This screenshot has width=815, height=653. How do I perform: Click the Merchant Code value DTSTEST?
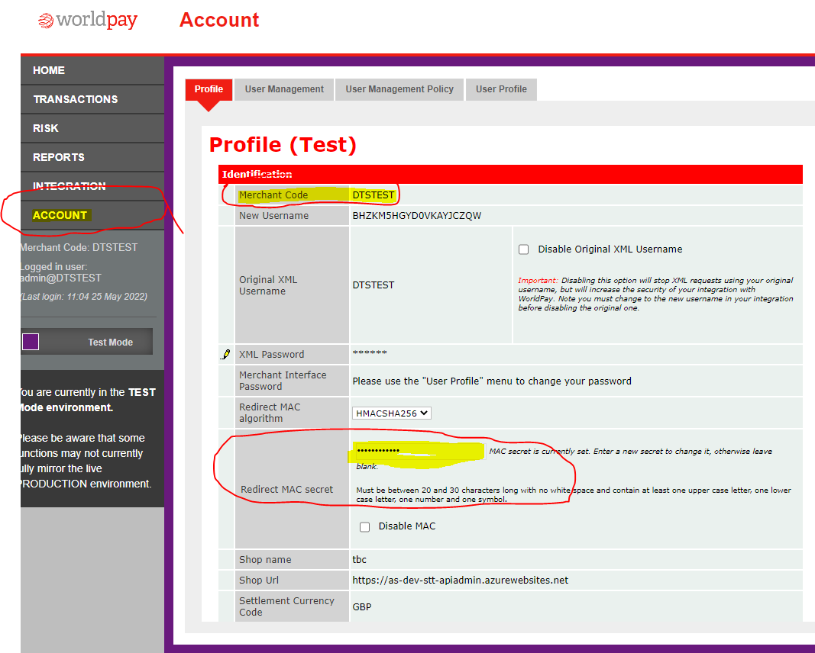point(374,195)
